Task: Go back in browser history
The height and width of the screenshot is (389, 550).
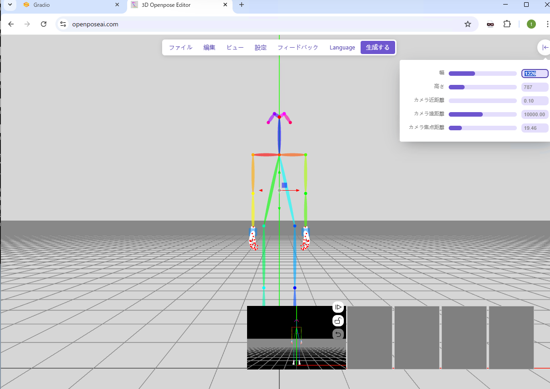Action: pyautogui.click(x=11, y=24)
